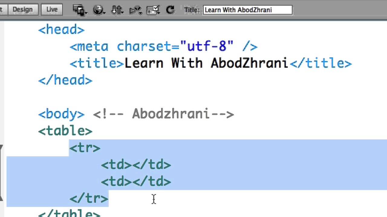387x217 pixels.
Task: Click the <!-- Abodzhrani--> comment
Action: [x=164, y=114]
